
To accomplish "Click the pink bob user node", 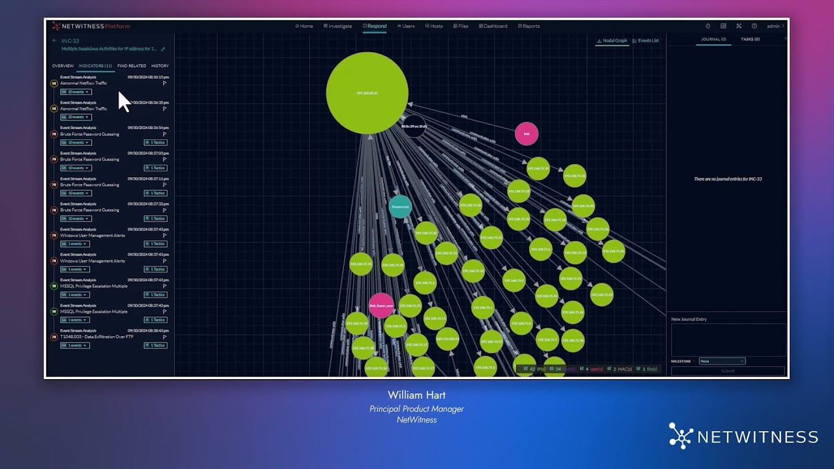I will [x=526, y=134].
